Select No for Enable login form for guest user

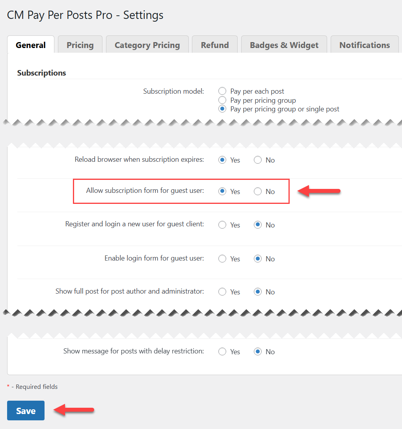(x=258, y=259)
